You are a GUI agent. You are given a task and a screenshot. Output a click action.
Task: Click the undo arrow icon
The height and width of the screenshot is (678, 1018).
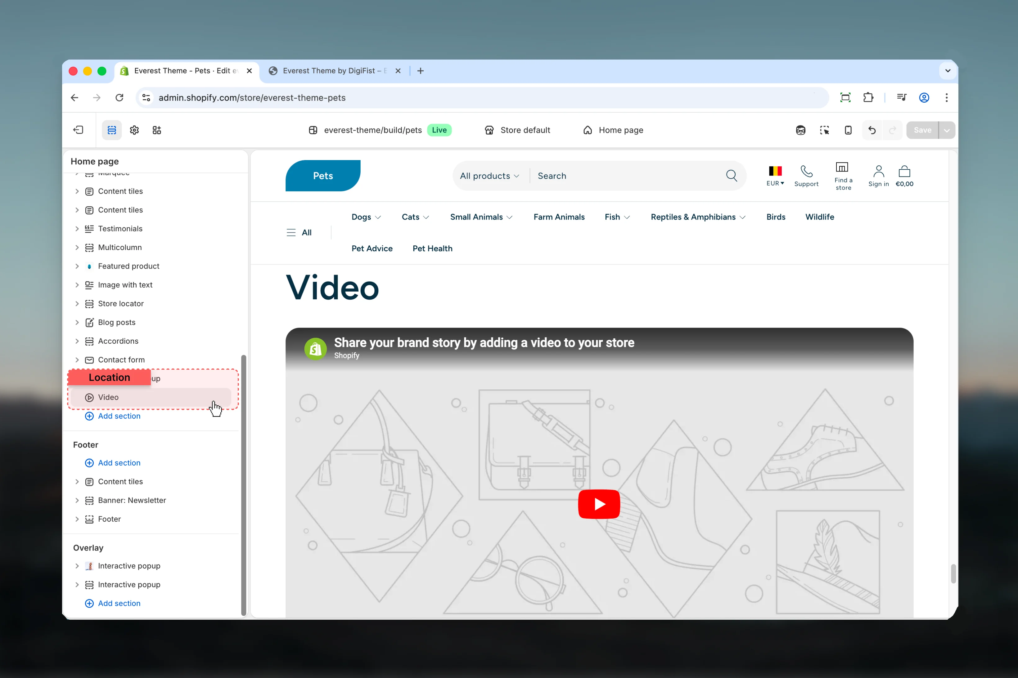pos(872,130)
